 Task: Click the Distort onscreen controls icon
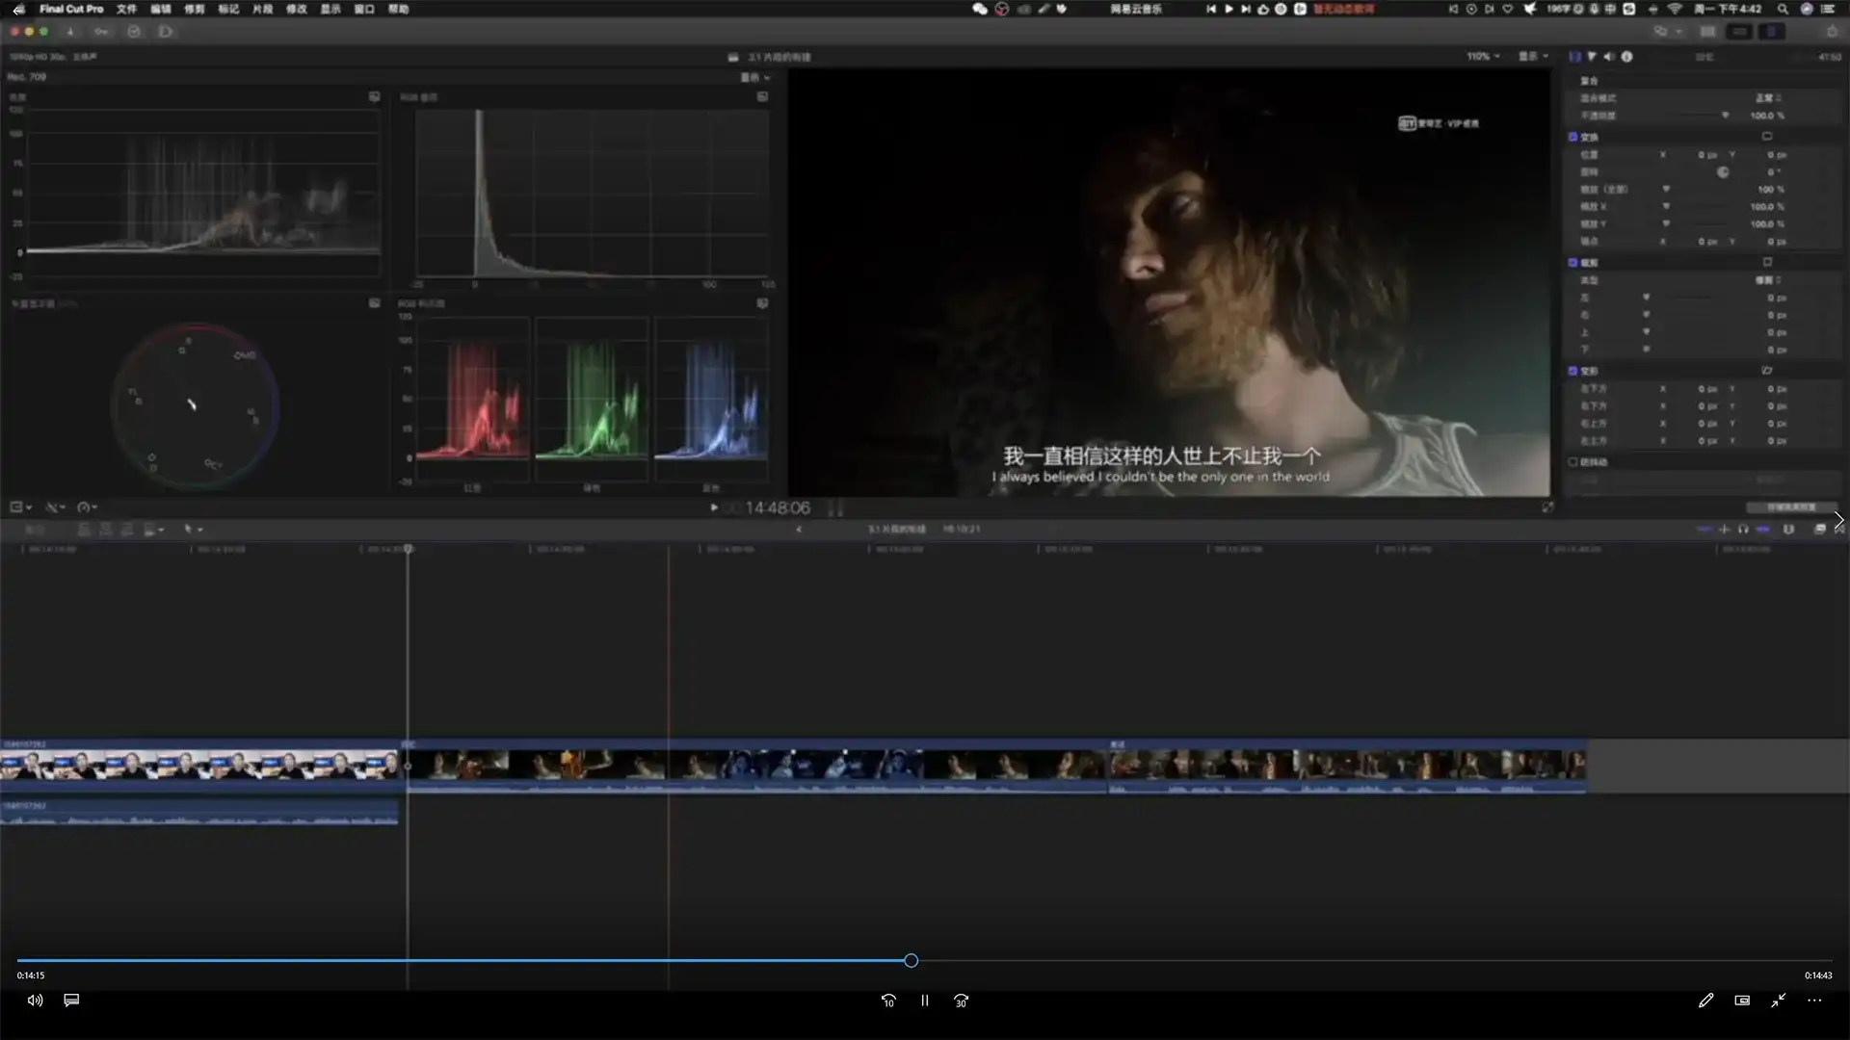point(1767,371)
